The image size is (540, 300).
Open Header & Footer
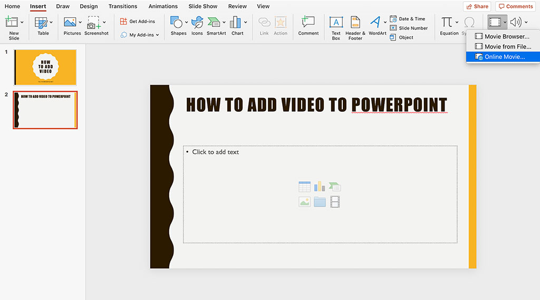[355, 27]
